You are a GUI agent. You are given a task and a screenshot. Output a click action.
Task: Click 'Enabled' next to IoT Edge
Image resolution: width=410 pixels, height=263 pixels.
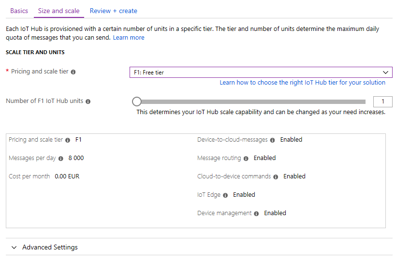tap(244, 194)
